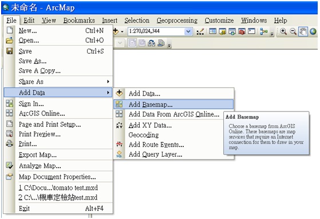Click the Editor Toolbar pencil icon

pos(200,31)
